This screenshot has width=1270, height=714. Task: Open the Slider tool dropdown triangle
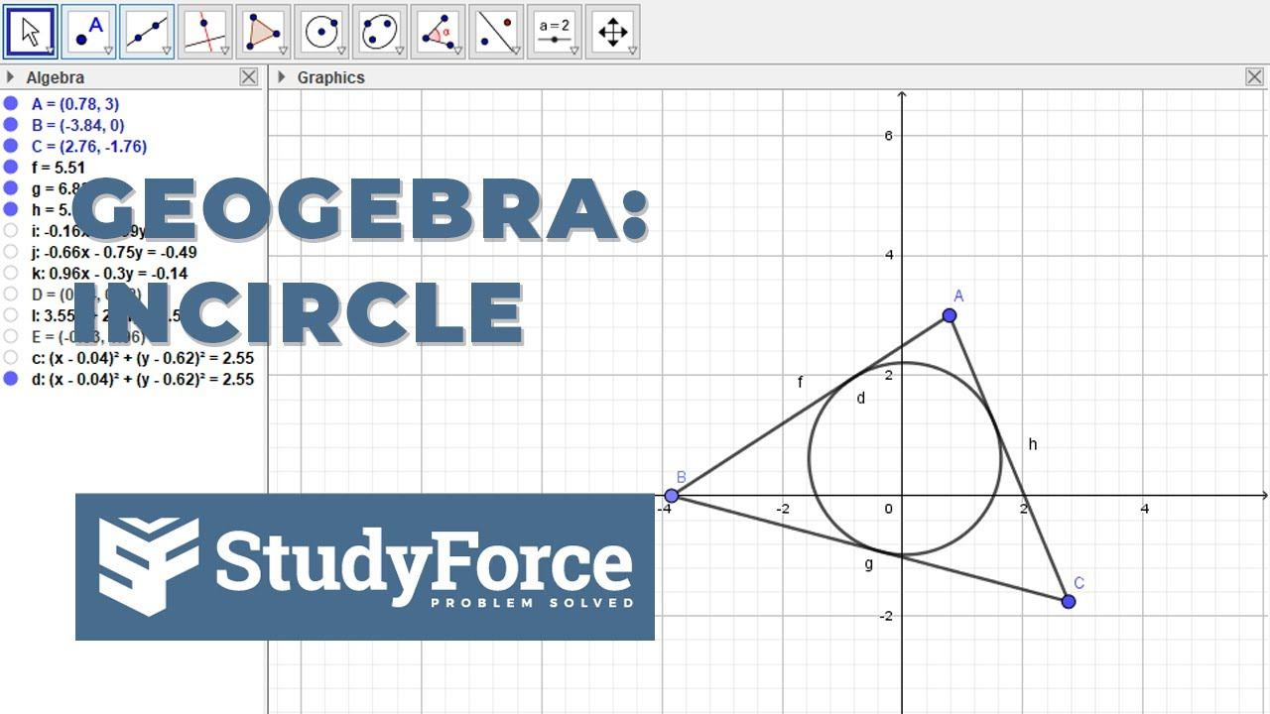[574, 51]
